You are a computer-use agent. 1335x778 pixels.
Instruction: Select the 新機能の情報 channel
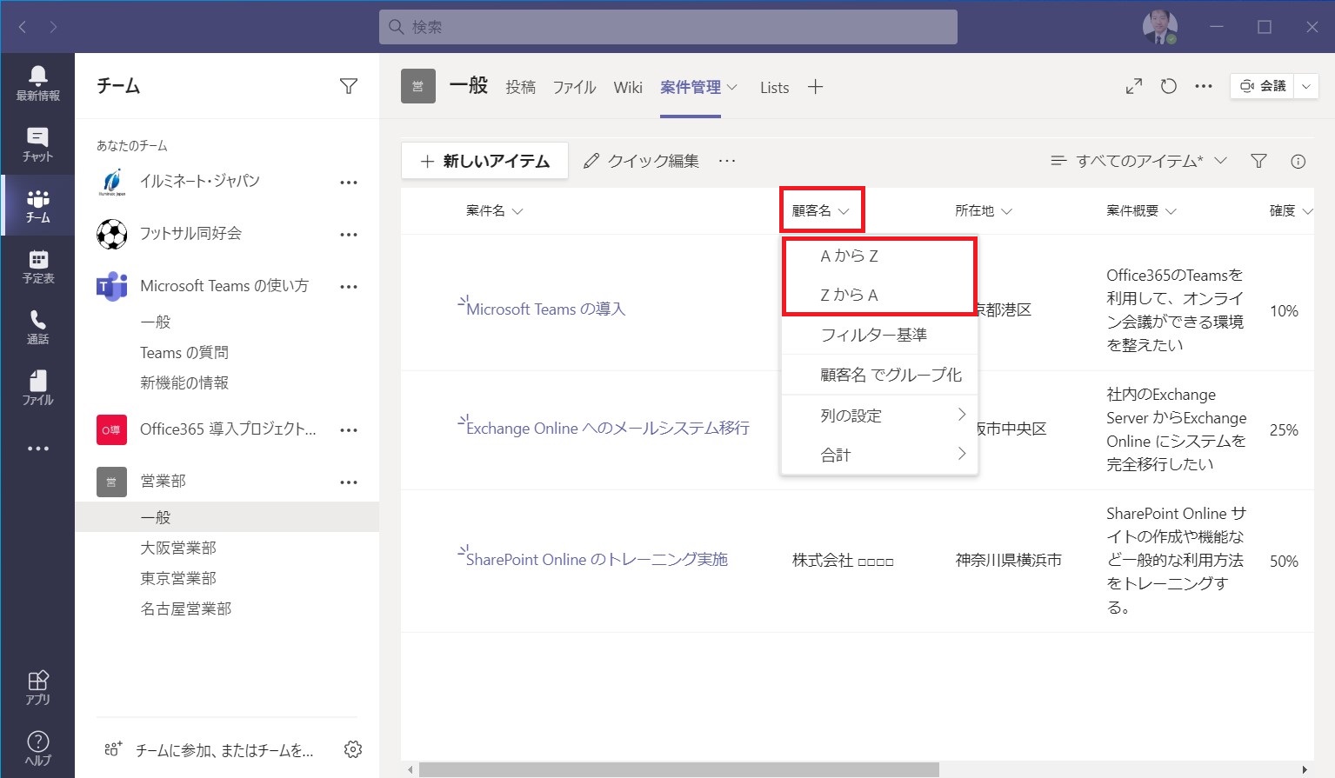[184, 382]
